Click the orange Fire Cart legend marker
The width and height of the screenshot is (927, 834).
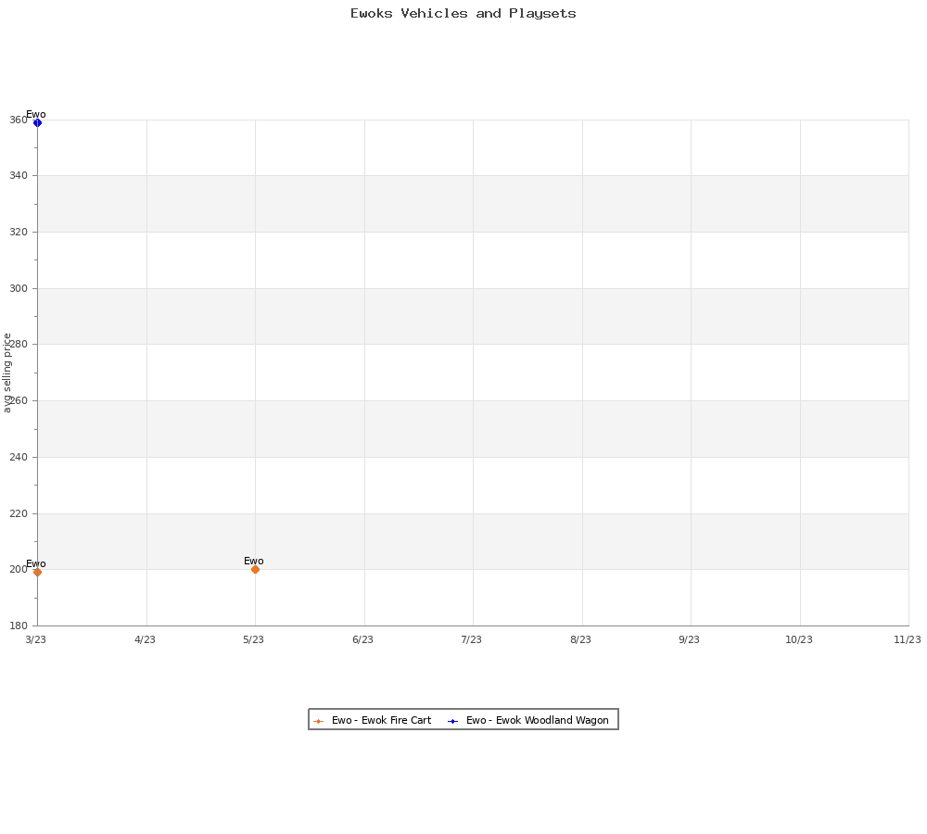319,721
